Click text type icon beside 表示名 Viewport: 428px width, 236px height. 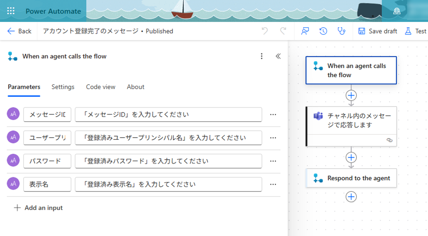pos(13,183)
